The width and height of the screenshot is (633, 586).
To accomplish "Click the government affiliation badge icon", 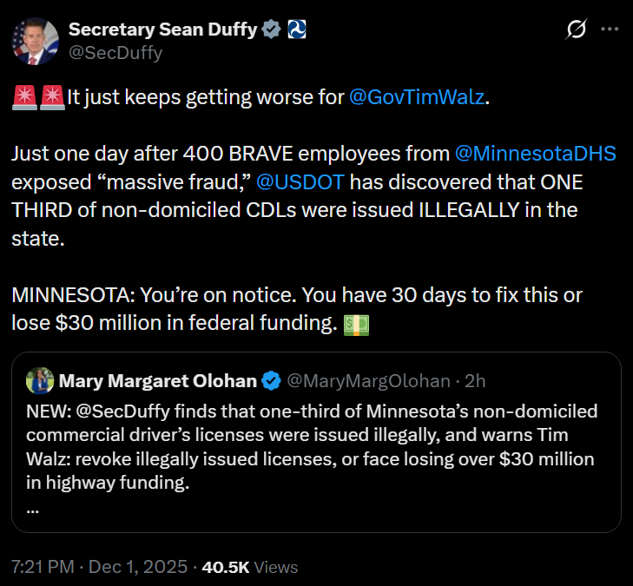I will [x=296, y=30].
